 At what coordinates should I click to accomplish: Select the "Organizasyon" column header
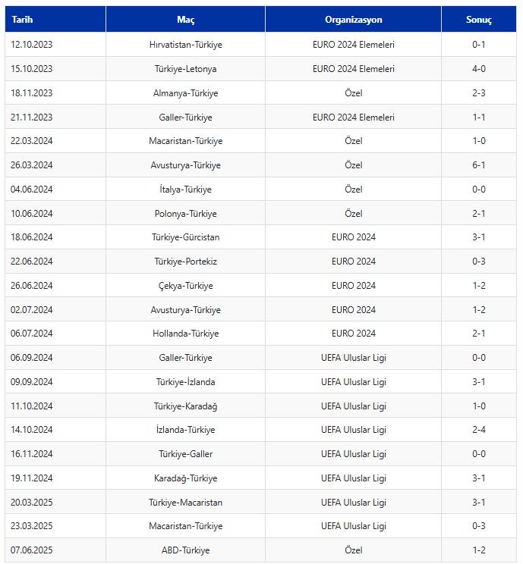point(353,20)
